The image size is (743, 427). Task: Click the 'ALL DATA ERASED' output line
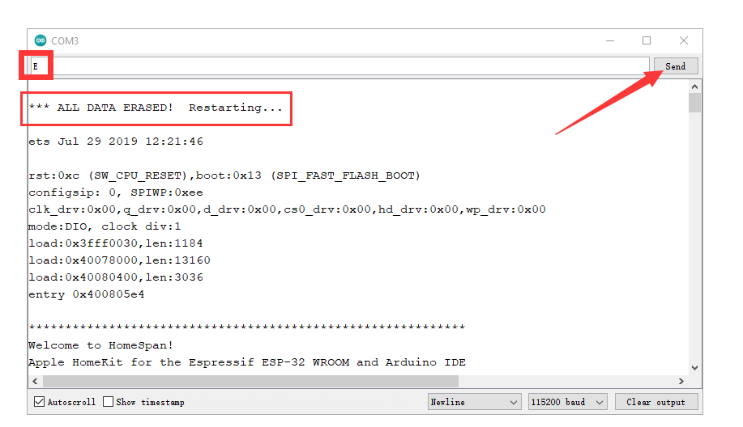[x=156, y=108]
